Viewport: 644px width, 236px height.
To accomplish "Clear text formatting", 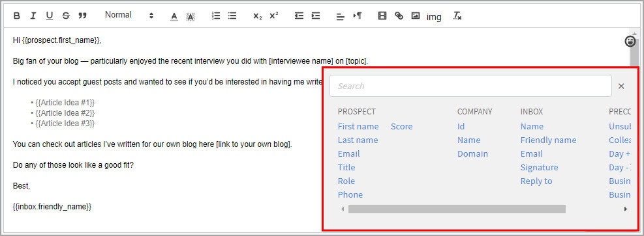I will [457, 16].
